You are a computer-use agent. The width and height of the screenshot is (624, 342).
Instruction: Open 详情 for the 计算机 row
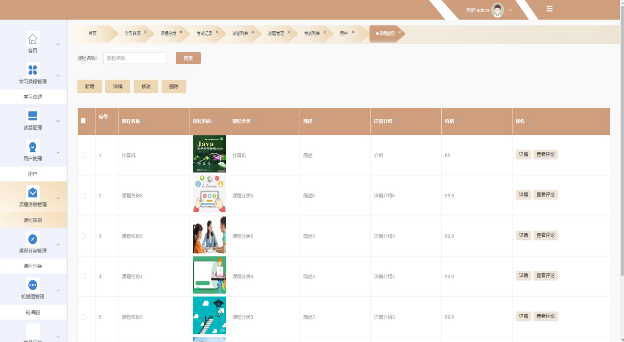(524, 154)
